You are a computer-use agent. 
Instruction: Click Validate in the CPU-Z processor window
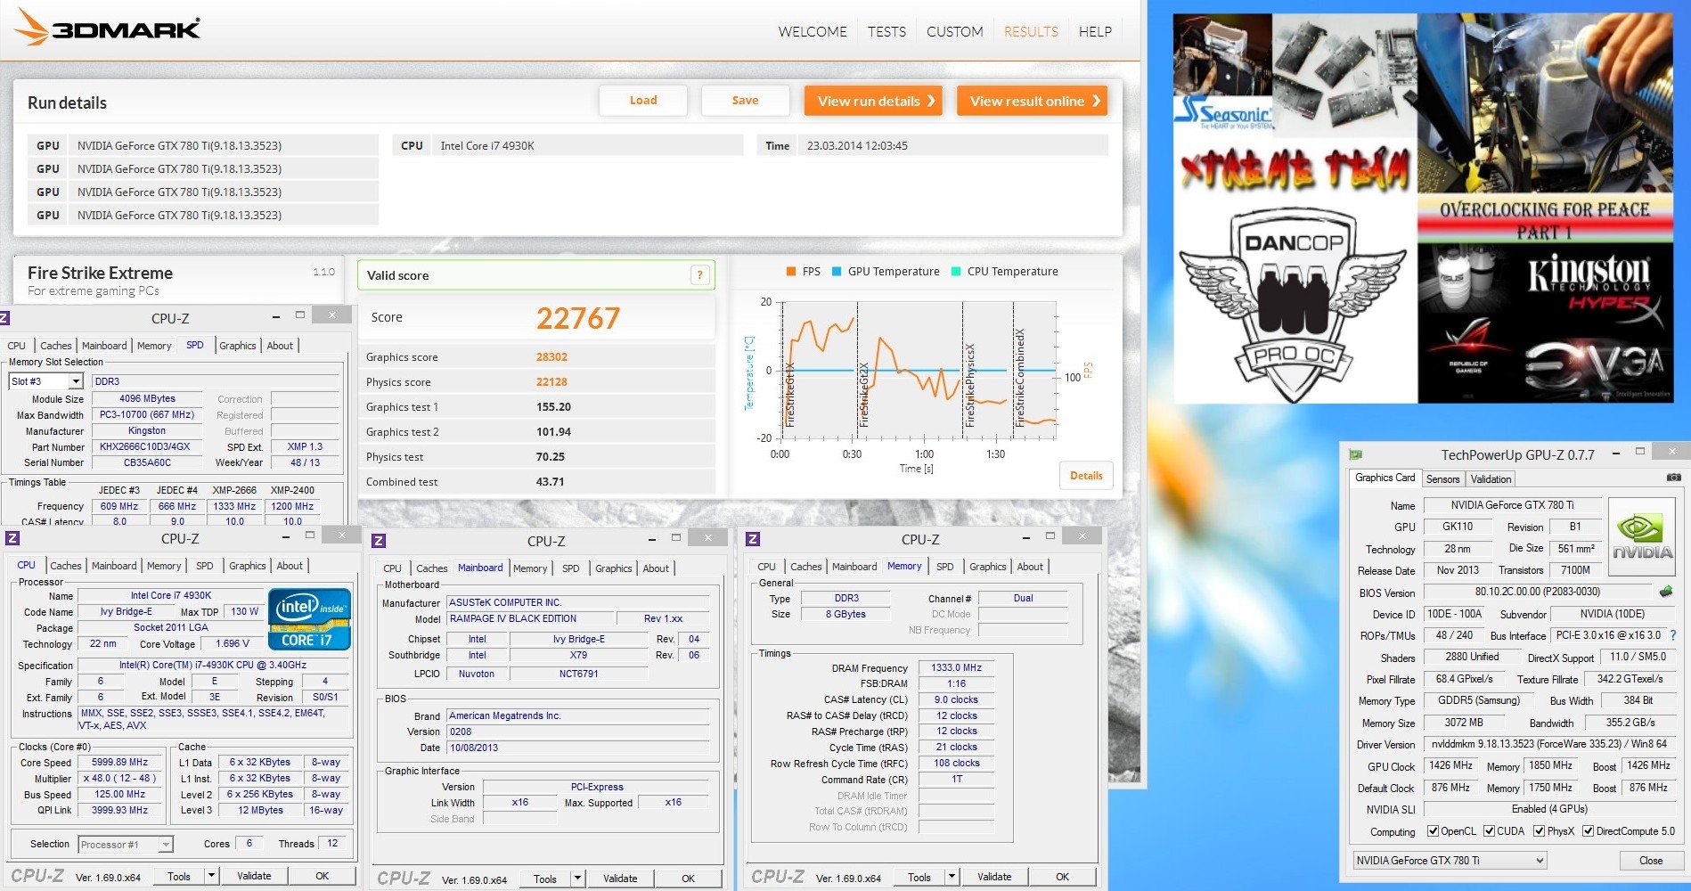coord(254,876)
